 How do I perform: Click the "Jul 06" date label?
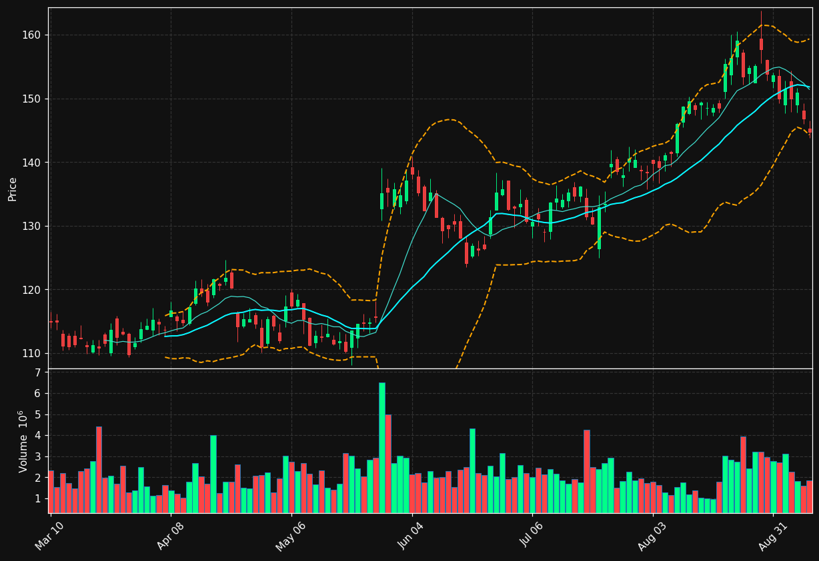pos(532,536)
